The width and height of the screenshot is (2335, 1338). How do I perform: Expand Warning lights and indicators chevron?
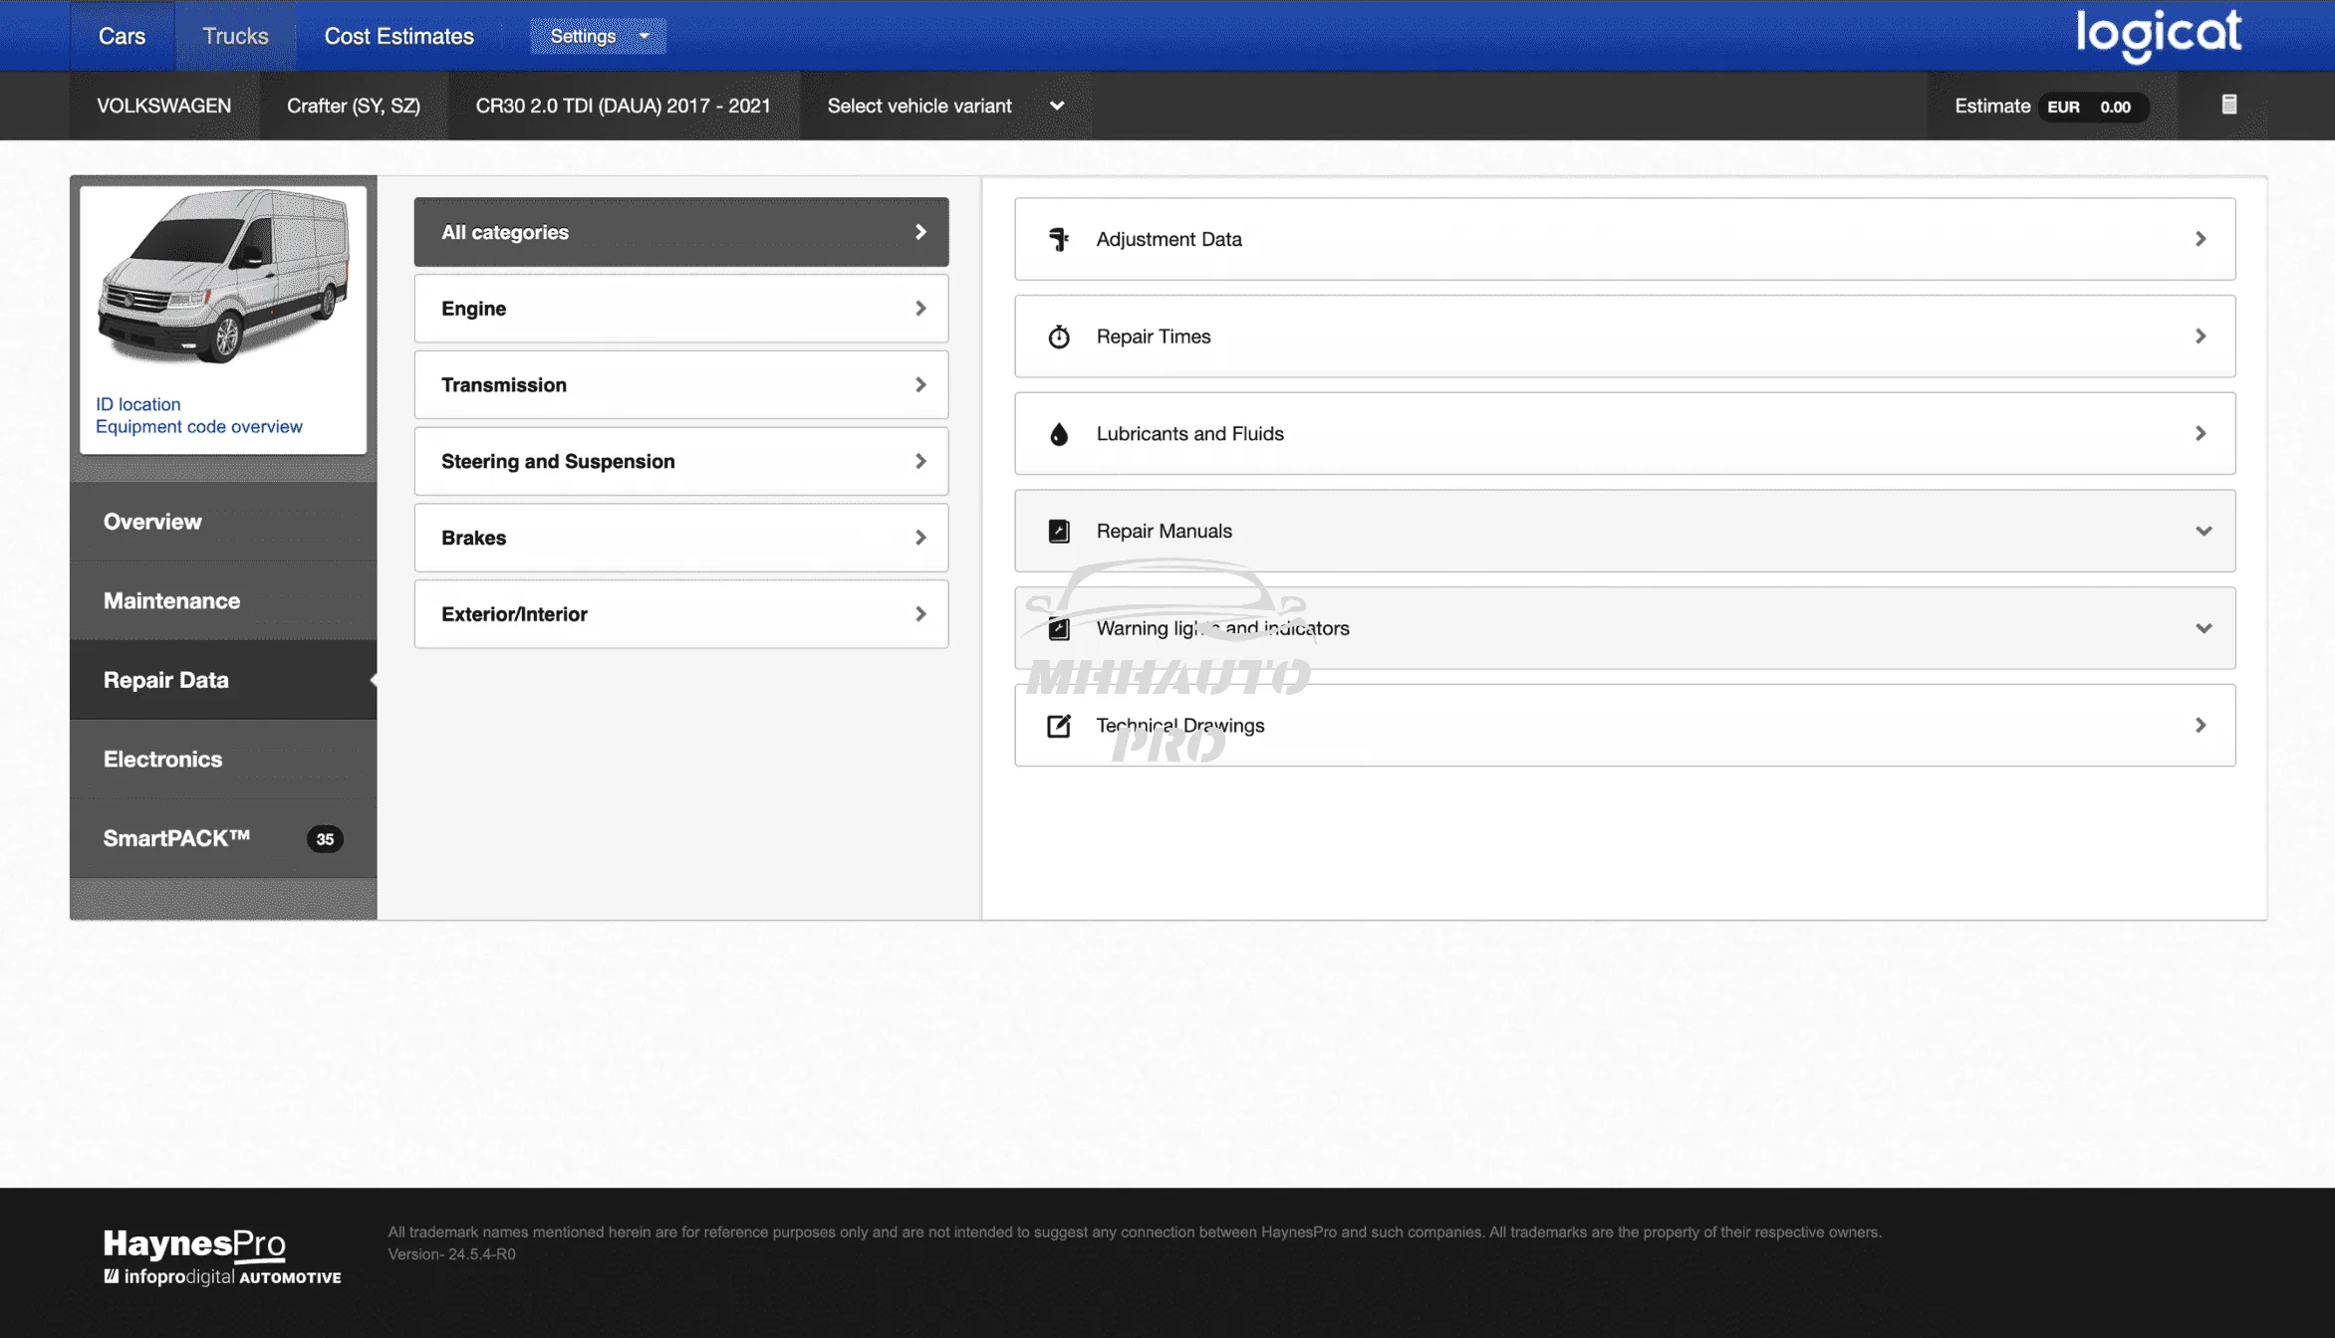[2204, 628]
